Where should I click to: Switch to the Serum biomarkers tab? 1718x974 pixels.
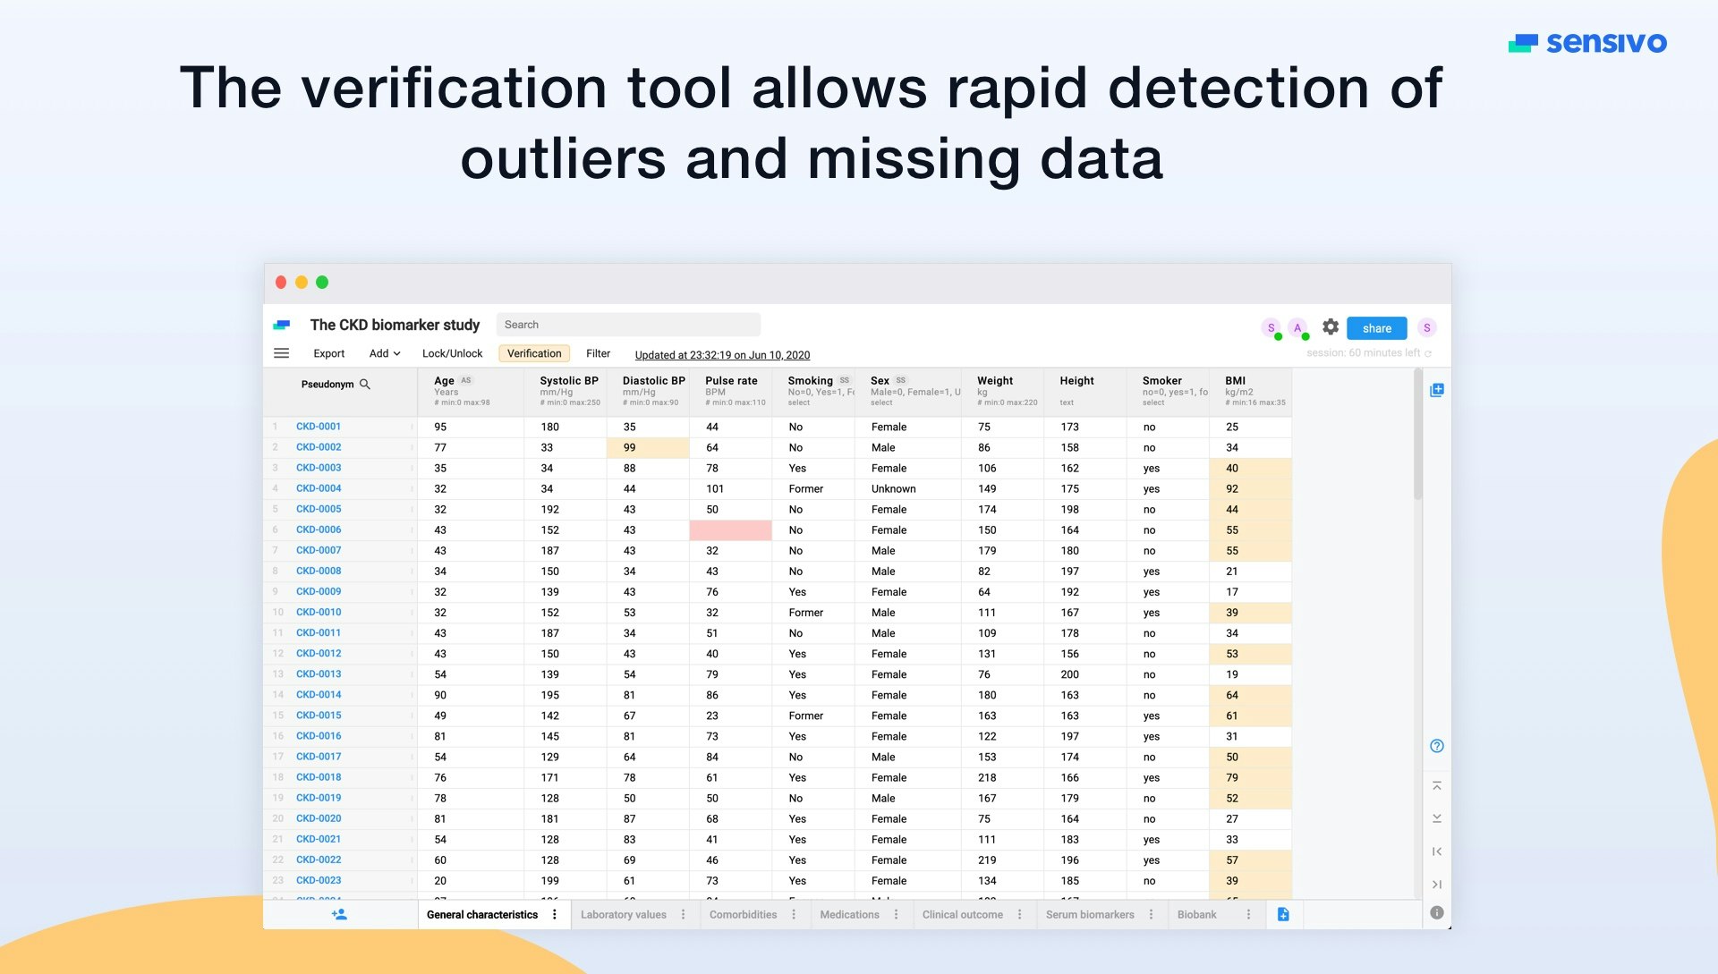(x=1089, y=914)
